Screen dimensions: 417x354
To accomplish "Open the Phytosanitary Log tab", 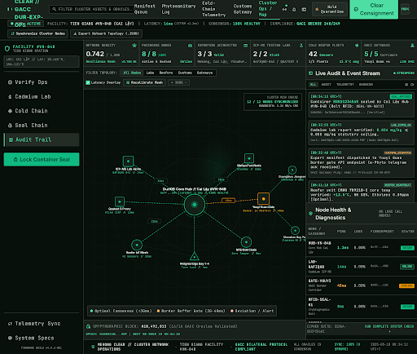I will pyautogui.click(x=178, y=9).
